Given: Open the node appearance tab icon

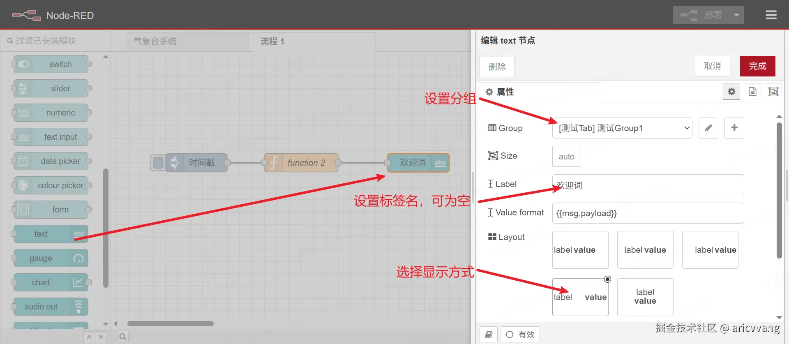Looking at the screenshot, I should pos(773,92).
